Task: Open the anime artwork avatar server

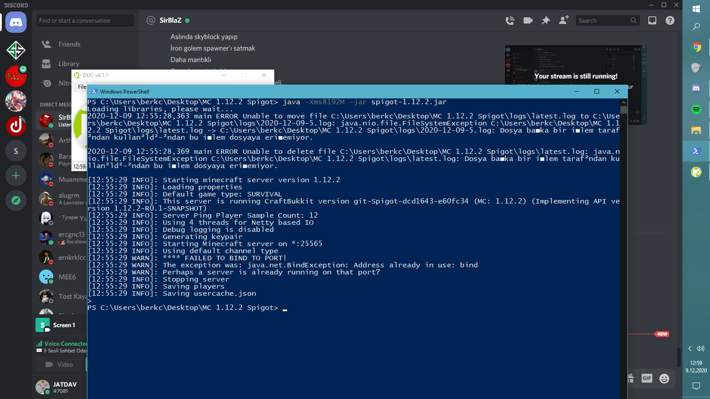Action: click(16, 101)
